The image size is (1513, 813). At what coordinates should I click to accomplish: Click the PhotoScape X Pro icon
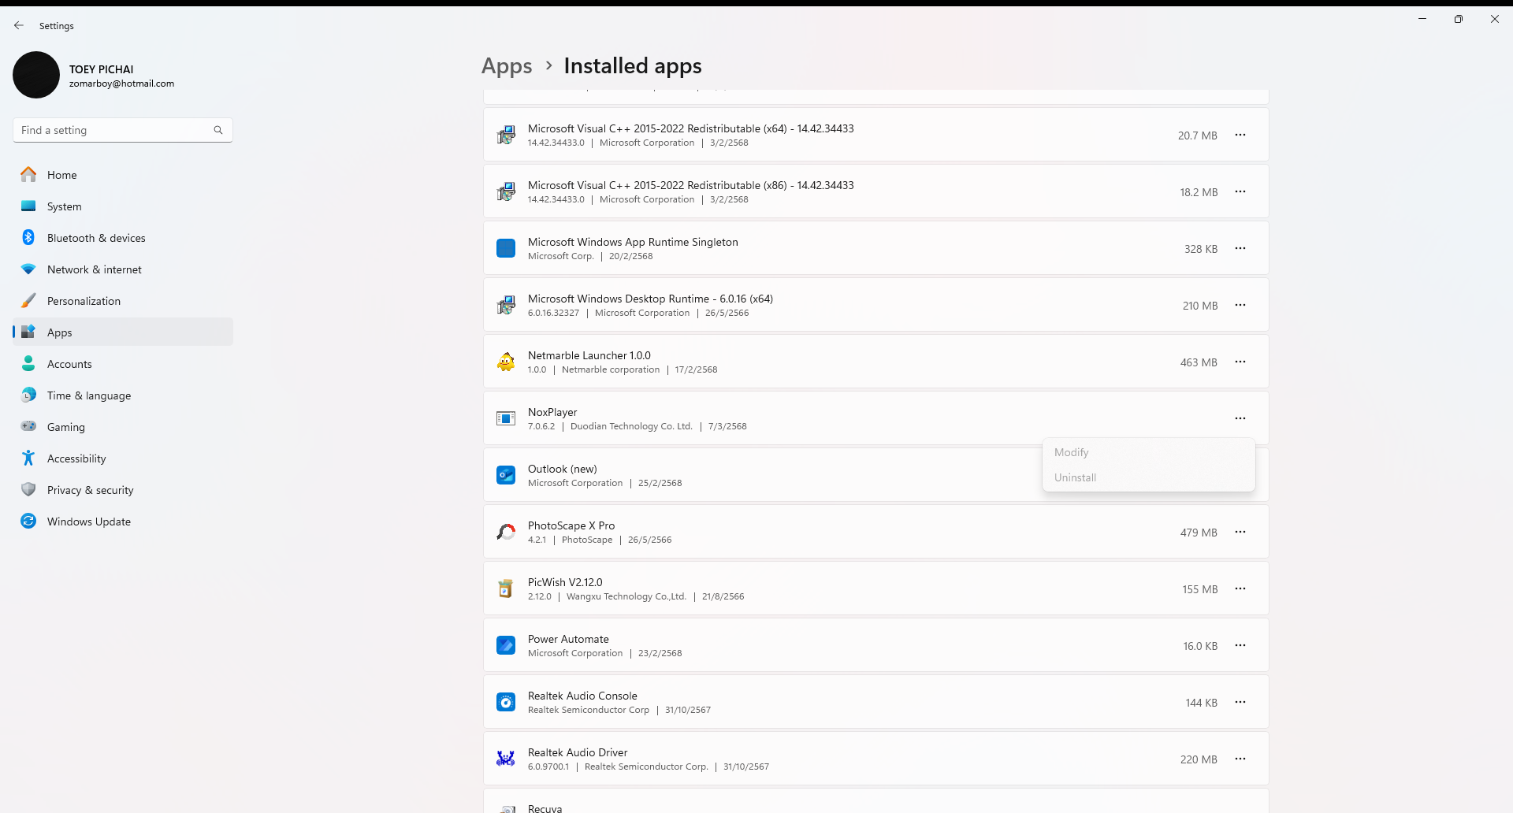coord(506,532)
